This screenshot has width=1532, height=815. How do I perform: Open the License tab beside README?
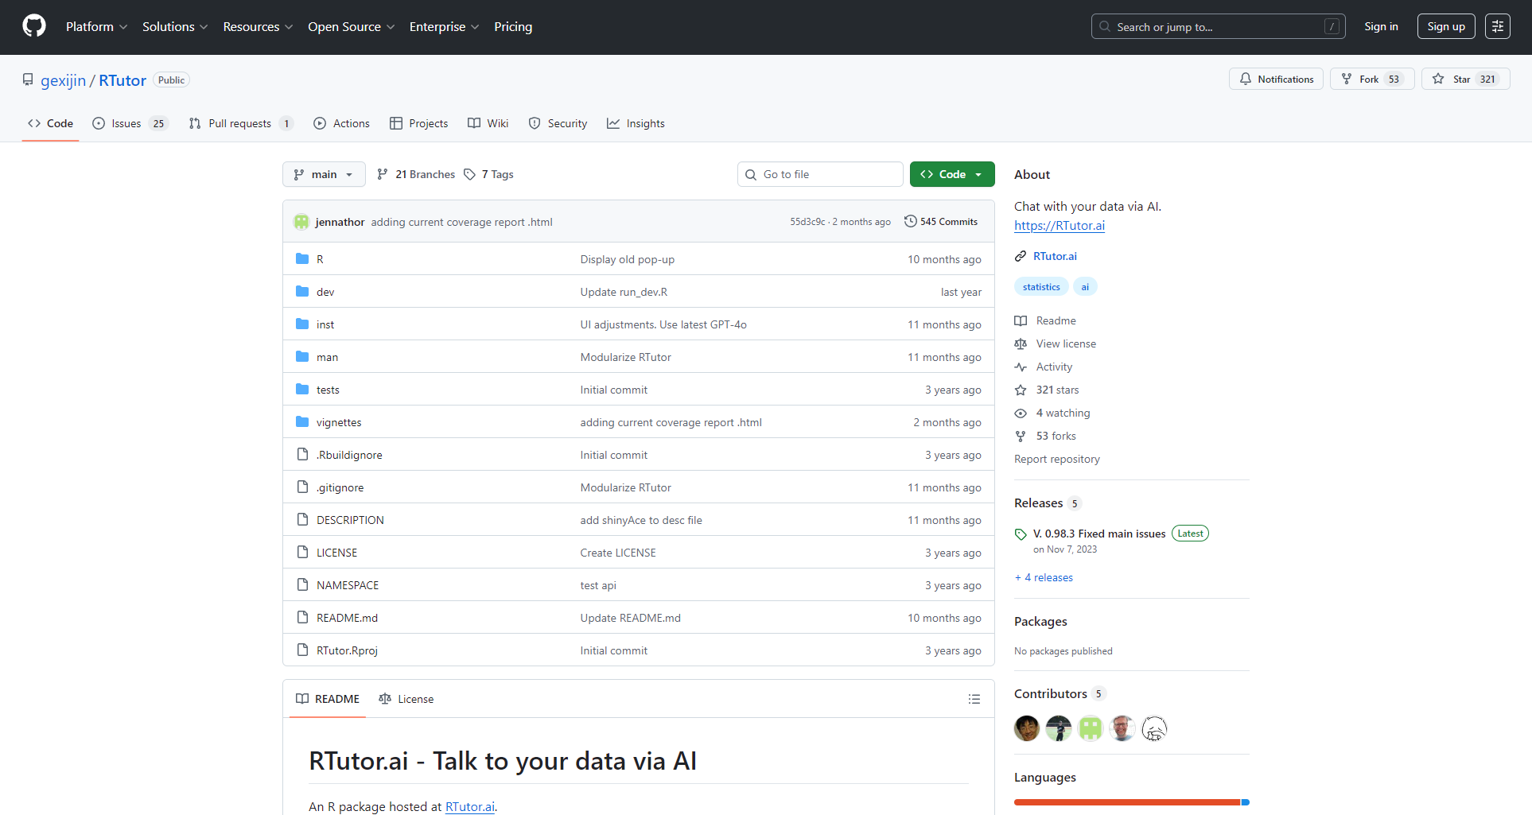point(406,699)
